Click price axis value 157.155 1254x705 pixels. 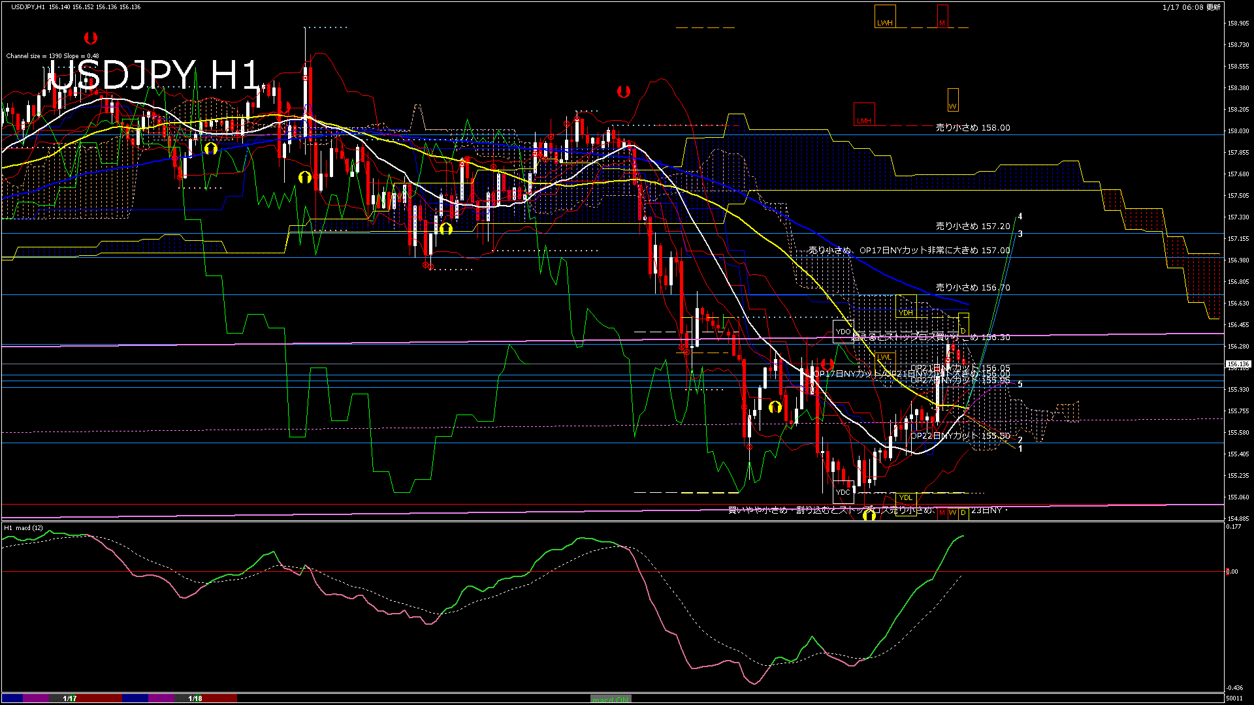tap(1238, 239)
